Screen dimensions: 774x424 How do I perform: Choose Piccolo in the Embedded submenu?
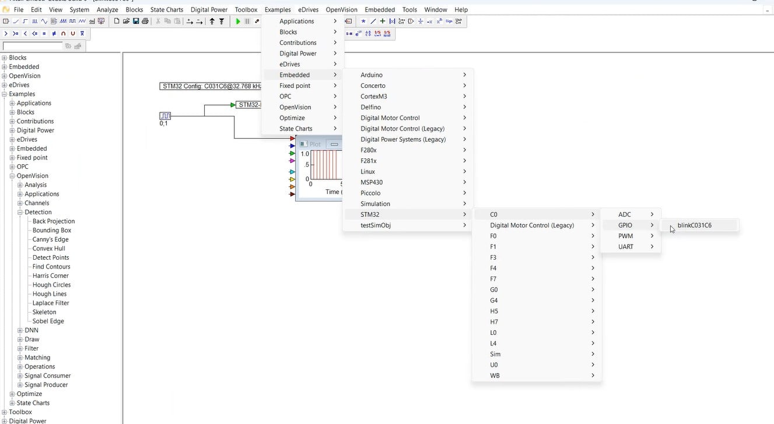pos(408,193)
